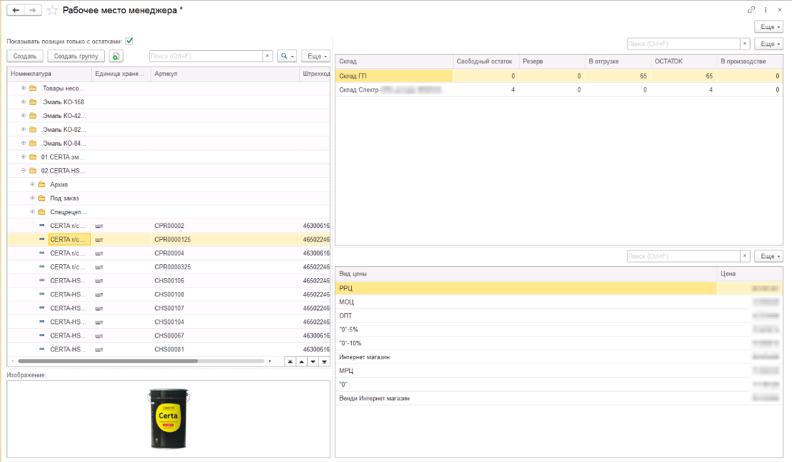This screenshot has width=792, height=462.
Task: Click the Единица хране... column header
Action: click(121, 74)
